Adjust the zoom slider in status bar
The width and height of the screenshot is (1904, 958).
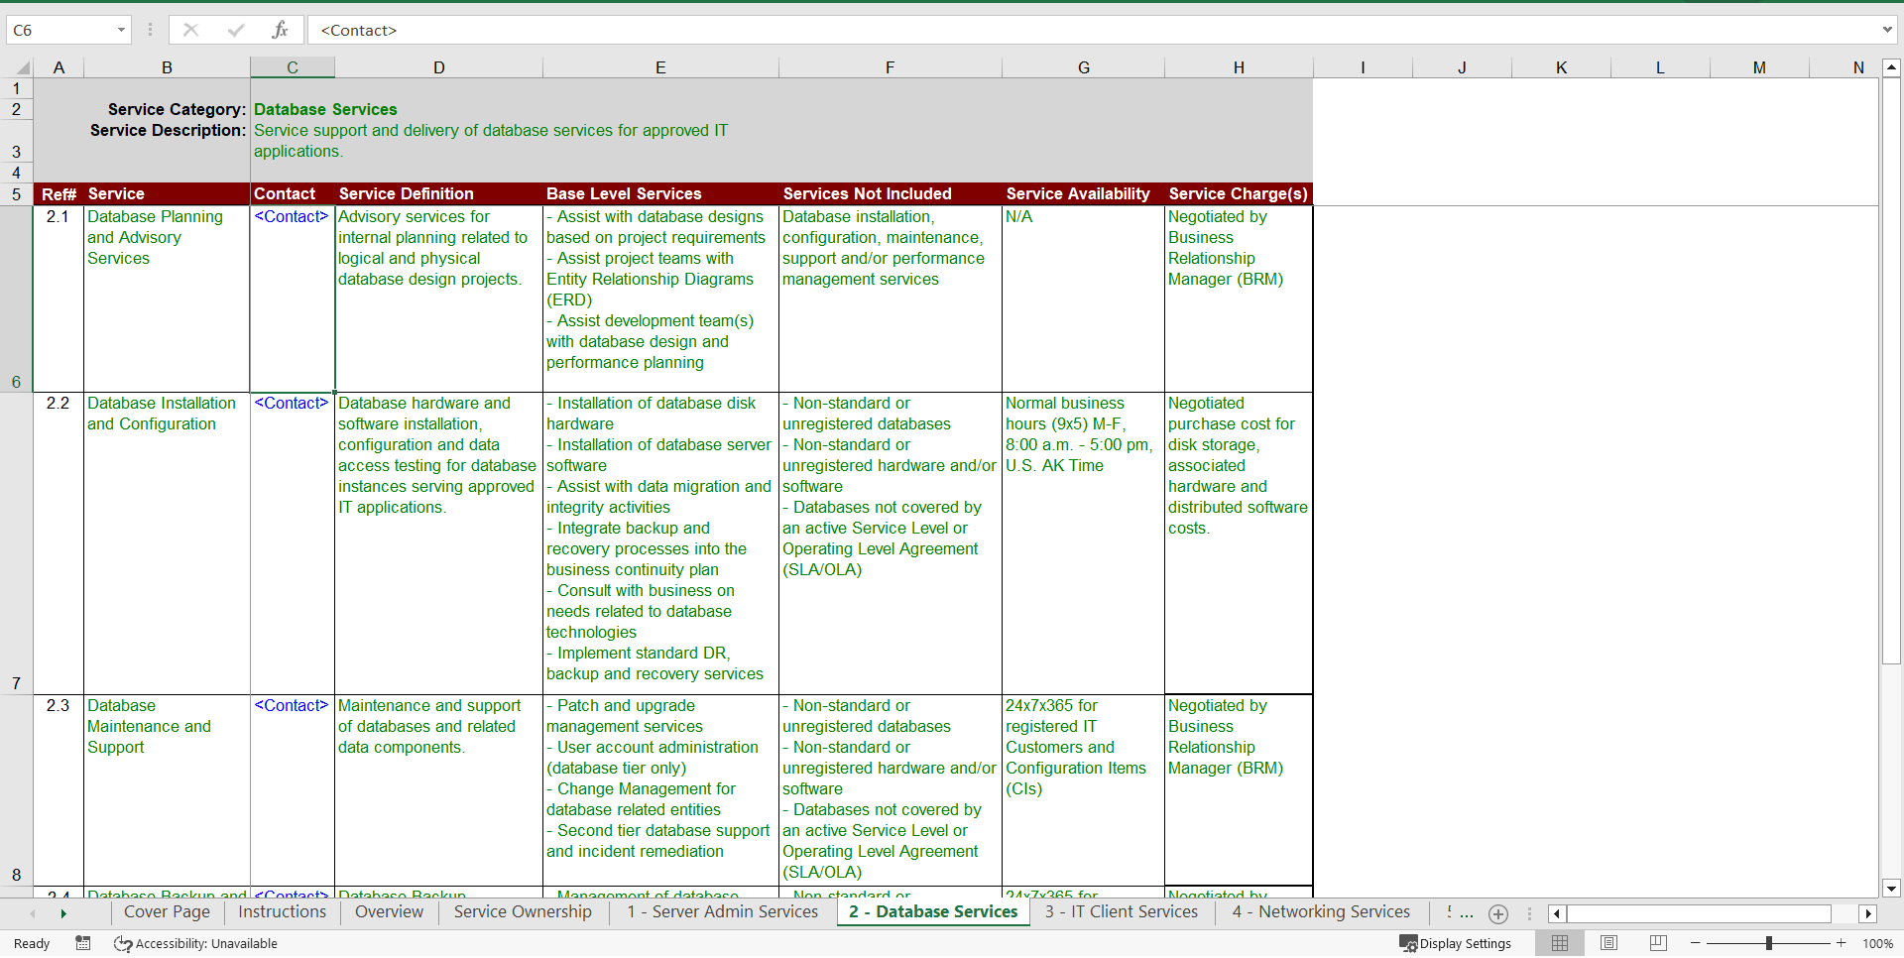[x=1768, y=943]
